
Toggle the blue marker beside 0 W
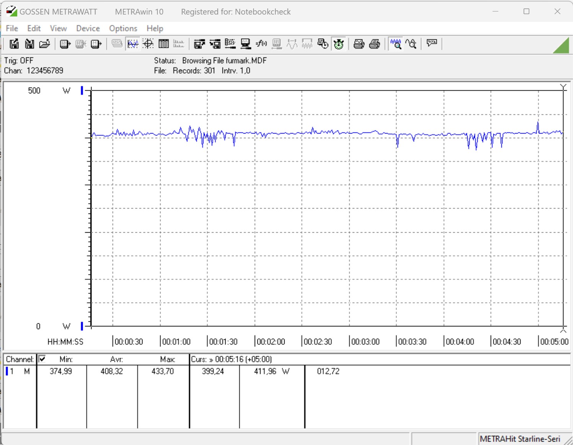point(82,326)
